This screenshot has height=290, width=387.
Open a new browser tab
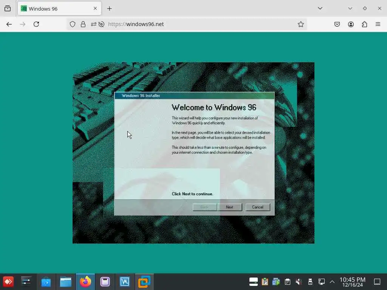pyautogui.click(x=109, y=9)
